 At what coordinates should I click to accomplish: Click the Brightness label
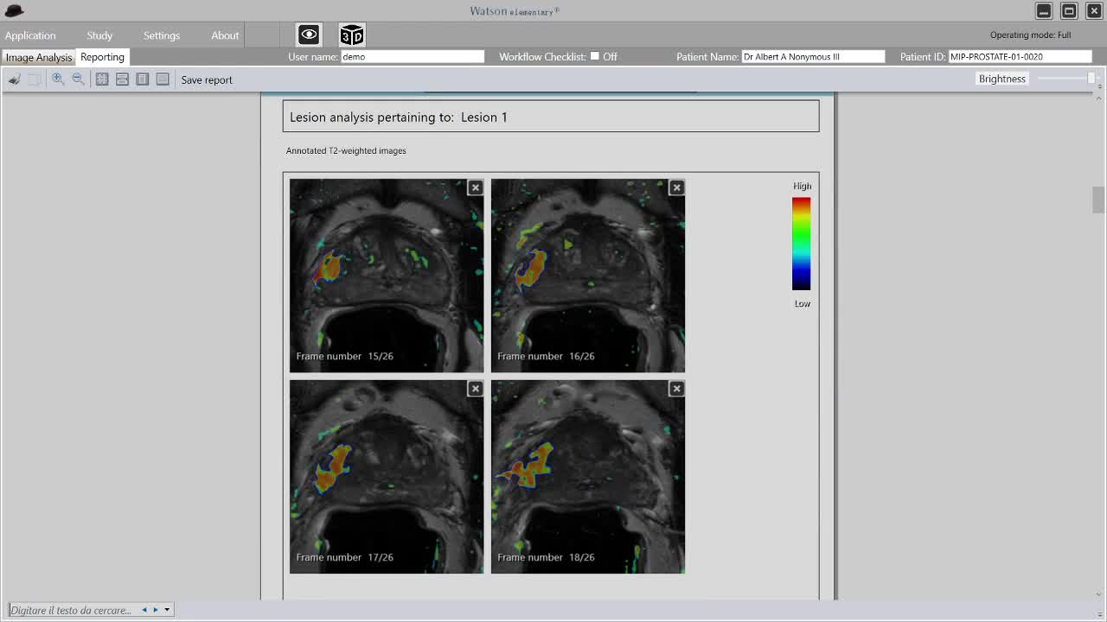(1001, 79)
